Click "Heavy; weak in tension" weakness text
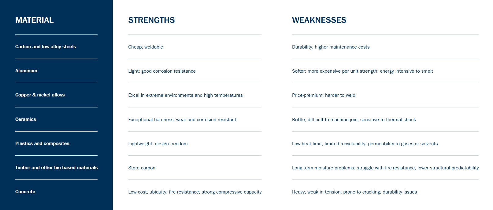Screen dimensions: 493x210 [x=354, y=192]
